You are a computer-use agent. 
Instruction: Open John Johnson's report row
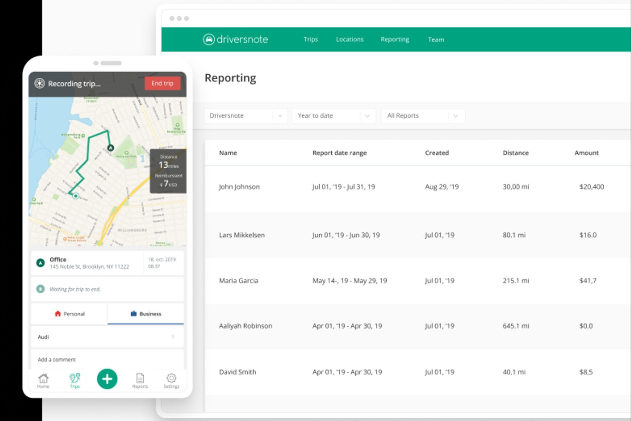pos(384,187)
